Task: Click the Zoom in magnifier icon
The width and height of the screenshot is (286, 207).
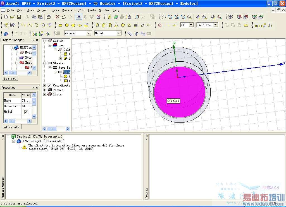Action: click(198, 17)
